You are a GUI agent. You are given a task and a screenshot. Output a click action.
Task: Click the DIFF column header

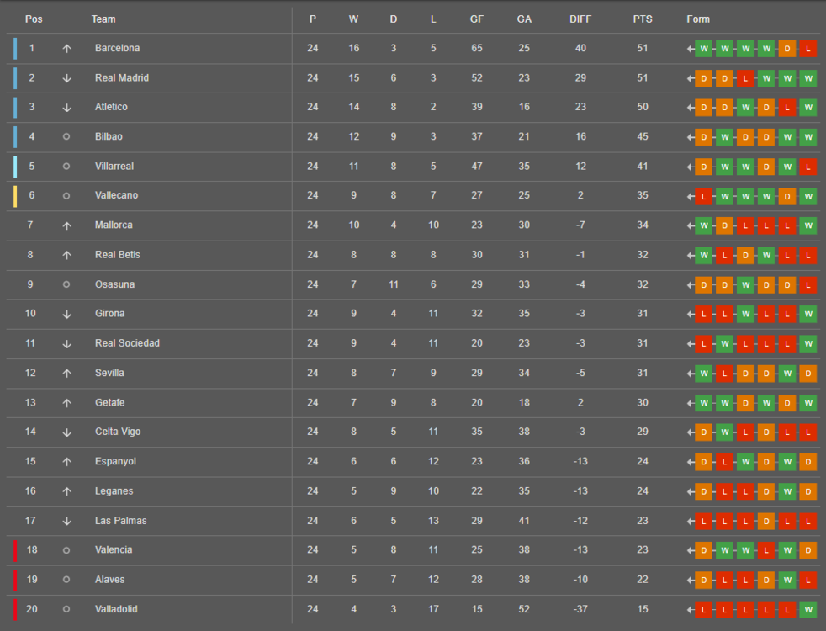point(580,19)
